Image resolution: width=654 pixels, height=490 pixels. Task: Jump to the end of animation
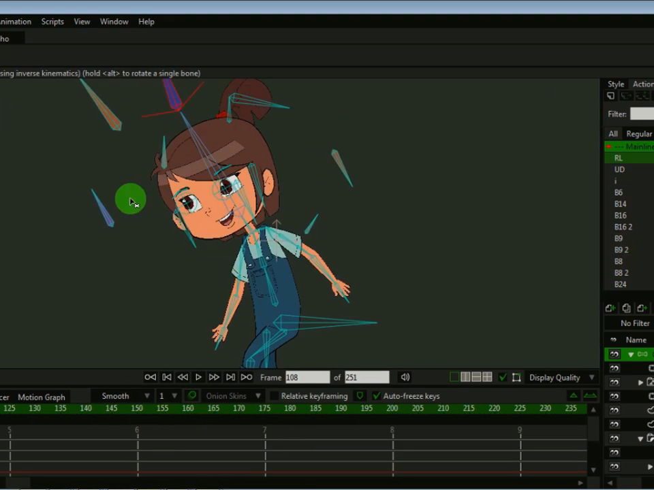click(x=247, y=378)
